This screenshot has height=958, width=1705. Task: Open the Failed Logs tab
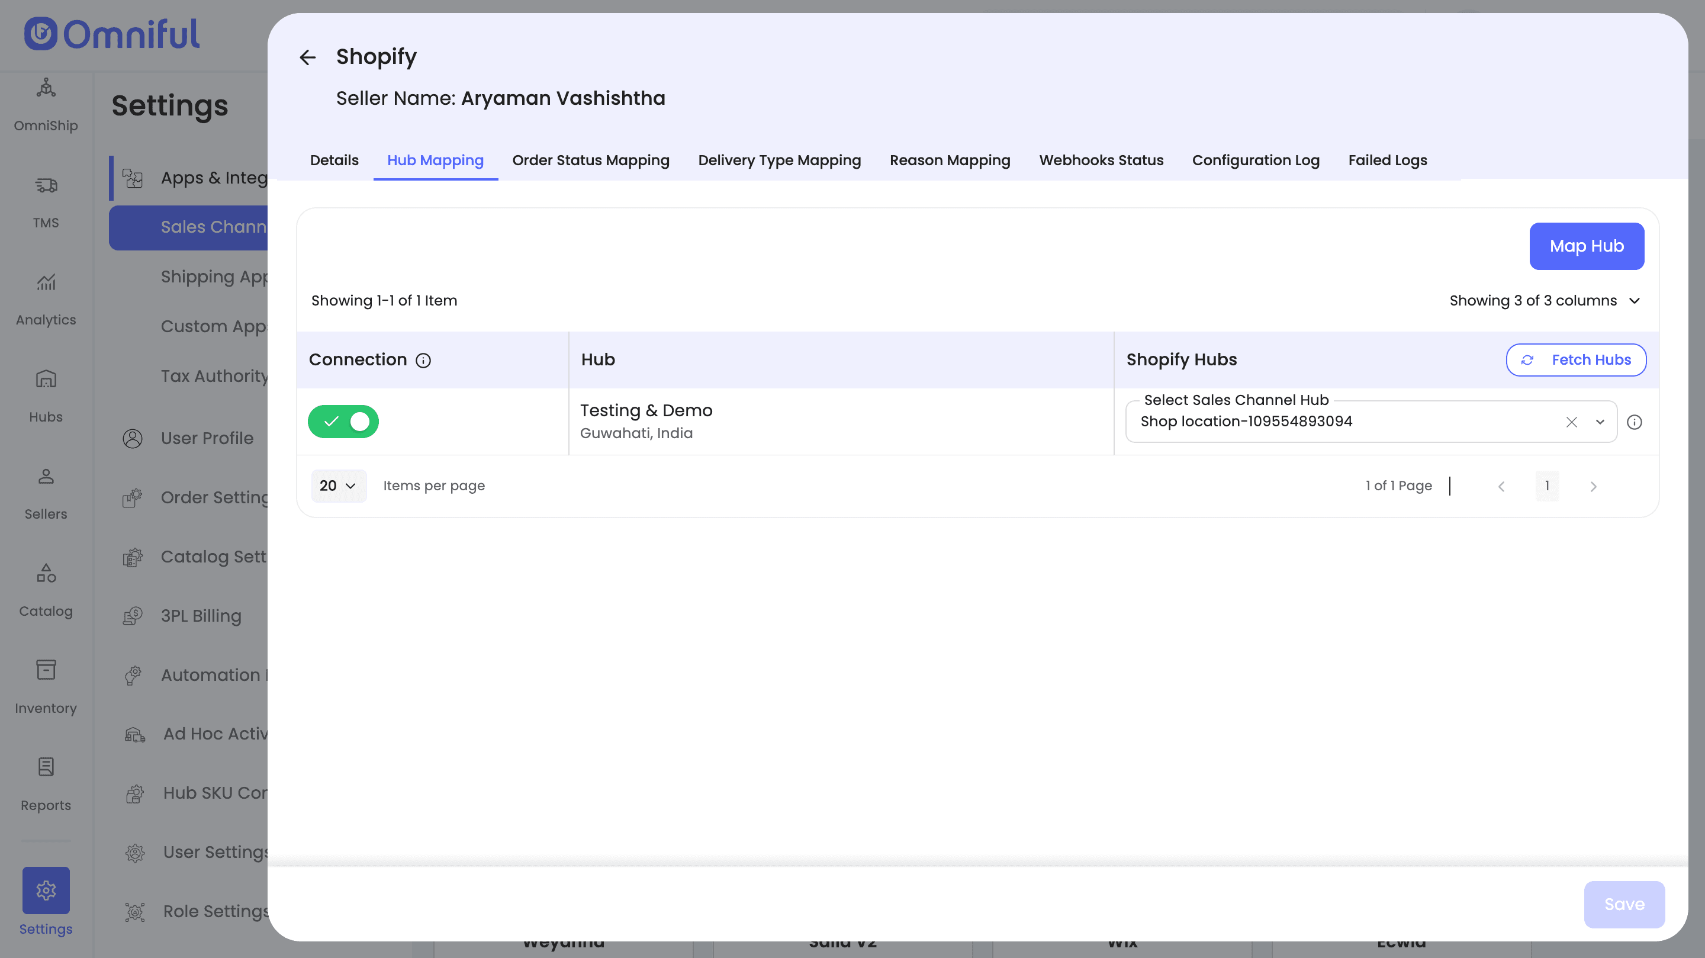point(1387,160)
